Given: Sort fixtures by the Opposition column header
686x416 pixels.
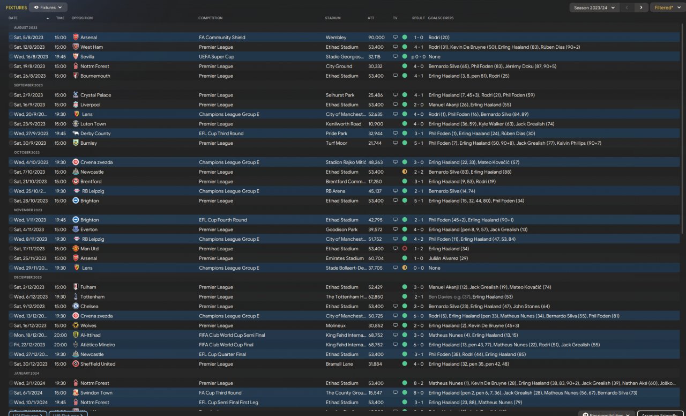Looking at the screenshot, I should (82, 18).
